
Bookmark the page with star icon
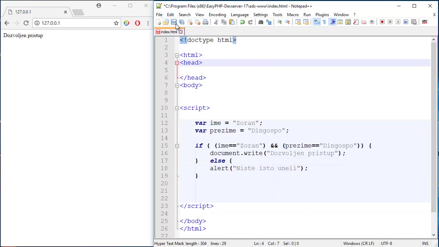tap(116, 23)
